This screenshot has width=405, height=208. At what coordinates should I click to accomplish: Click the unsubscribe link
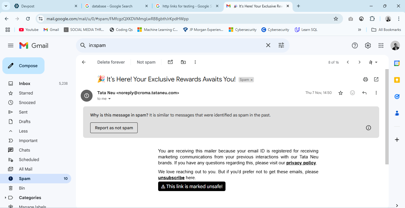point(171,178)
